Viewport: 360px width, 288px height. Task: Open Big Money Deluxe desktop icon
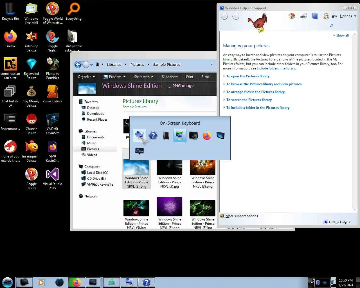click(31, 96)
